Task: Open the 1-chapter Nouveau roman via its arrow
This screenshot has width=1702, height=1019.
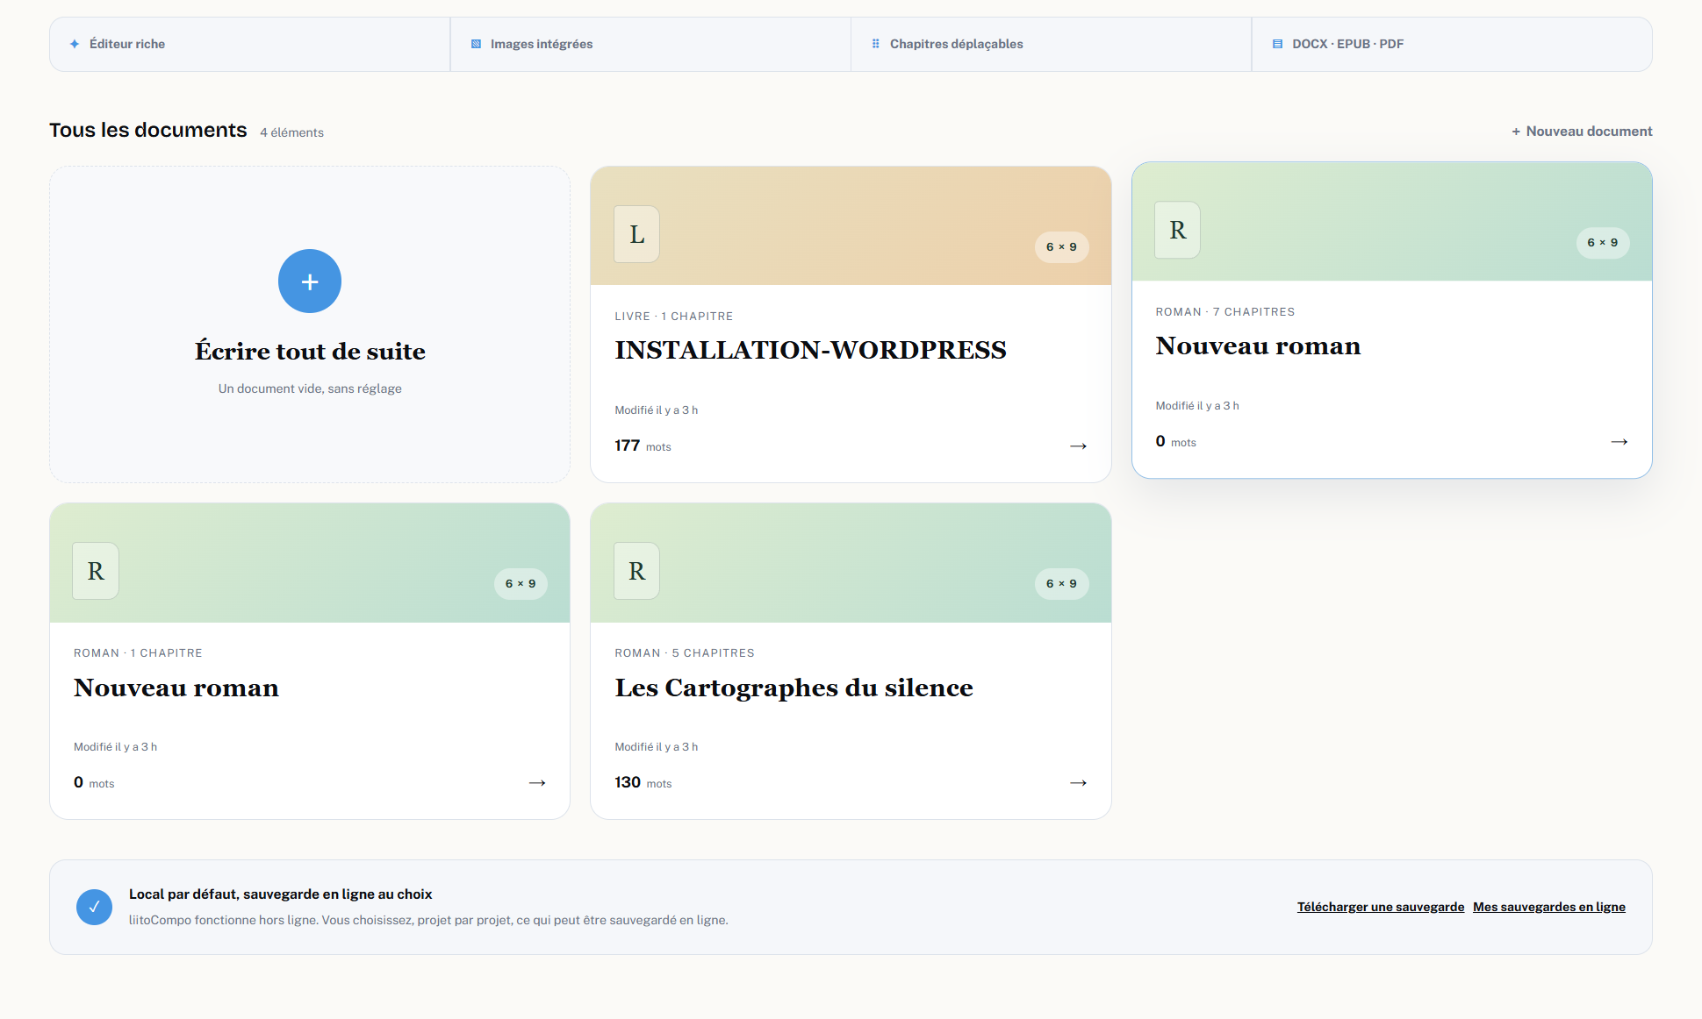Action: point(537,783)
